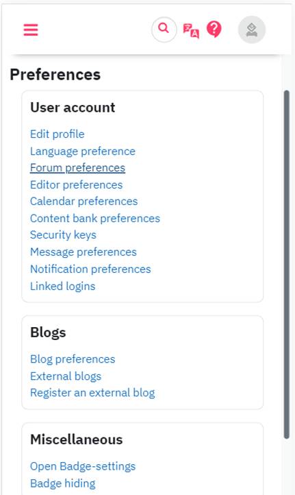Click Register an external blog

click(92, 393)
